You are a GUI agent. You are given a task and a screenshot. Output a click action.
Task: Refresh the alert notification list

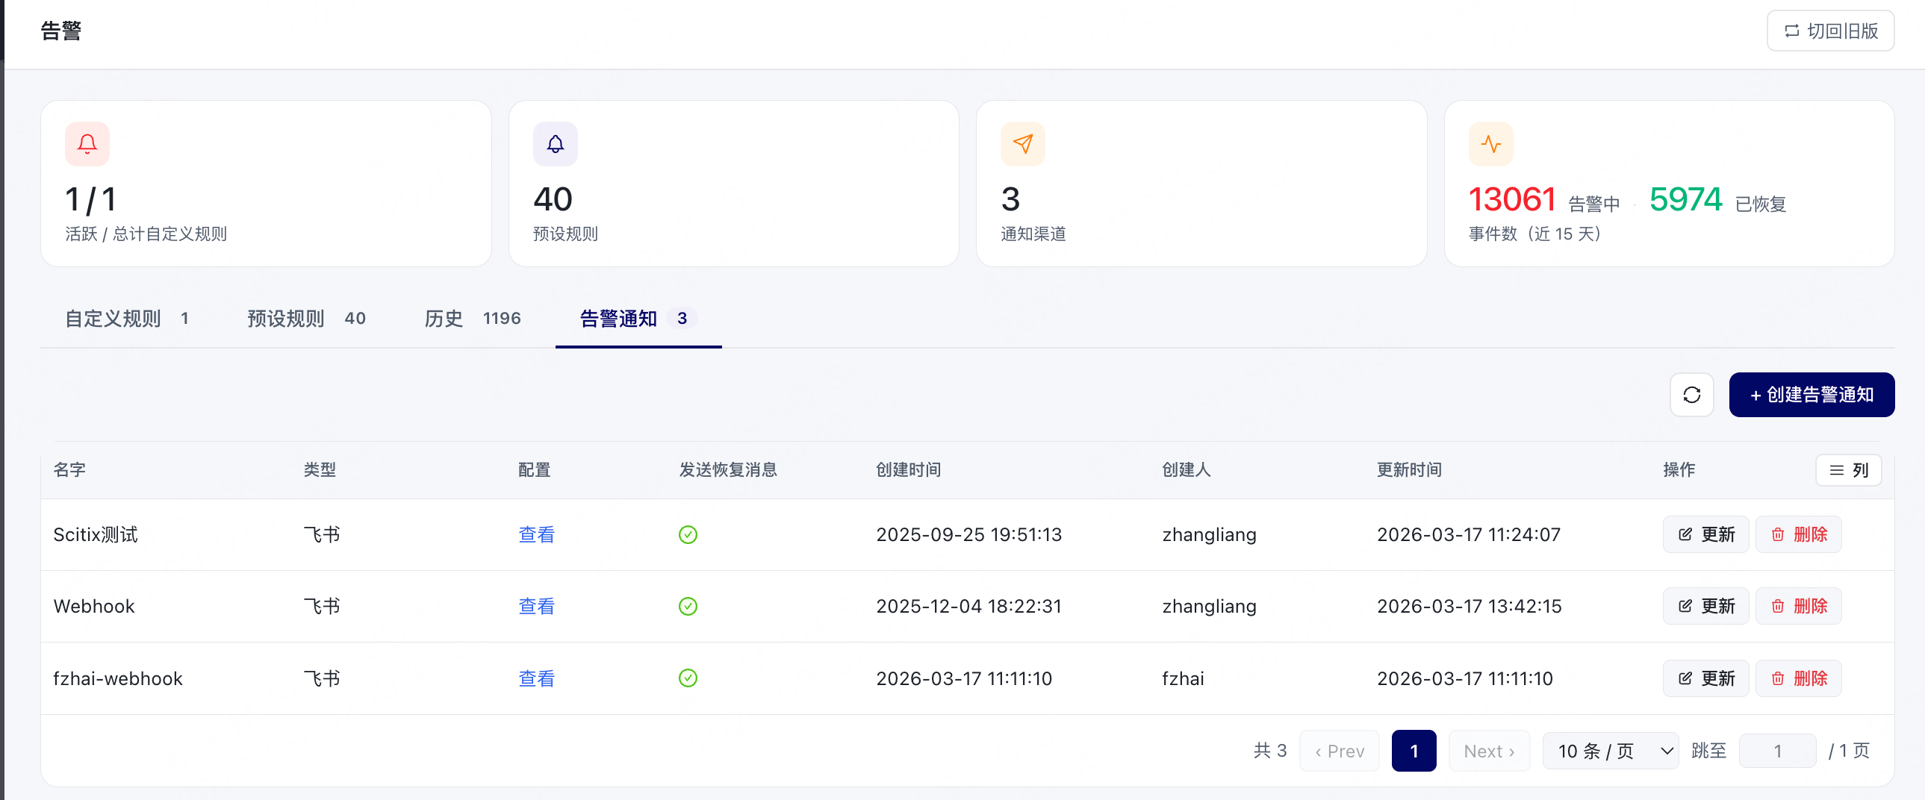point(1692,394)
